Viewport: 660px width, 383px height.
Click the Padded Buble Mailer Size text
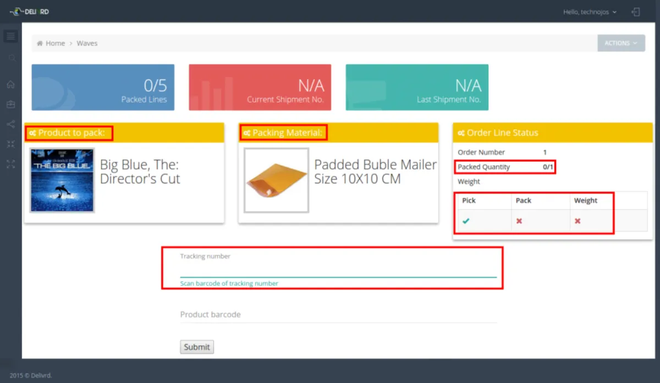(x=375, y=172)
